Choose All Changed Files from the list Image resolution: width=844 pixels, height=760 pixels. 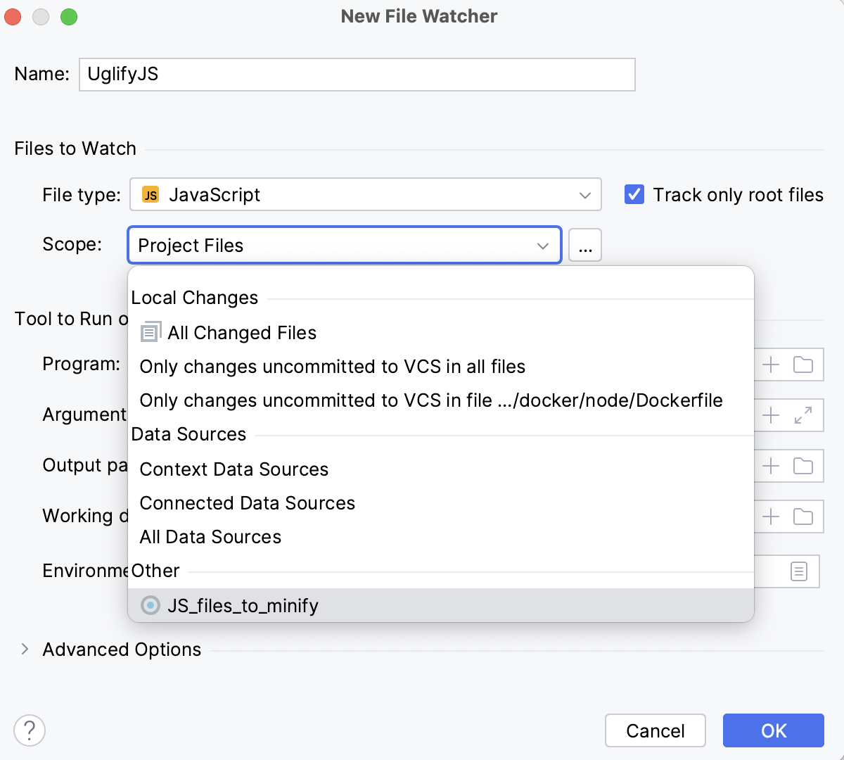pyautogui.click(x=242, y=333)
